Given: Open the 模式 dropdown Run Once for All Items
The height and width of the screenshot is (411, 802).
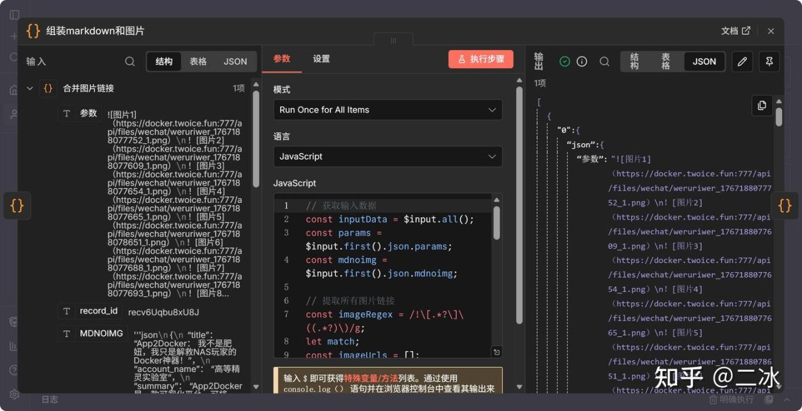Looking at the screenshot, I should pos(388,110).
